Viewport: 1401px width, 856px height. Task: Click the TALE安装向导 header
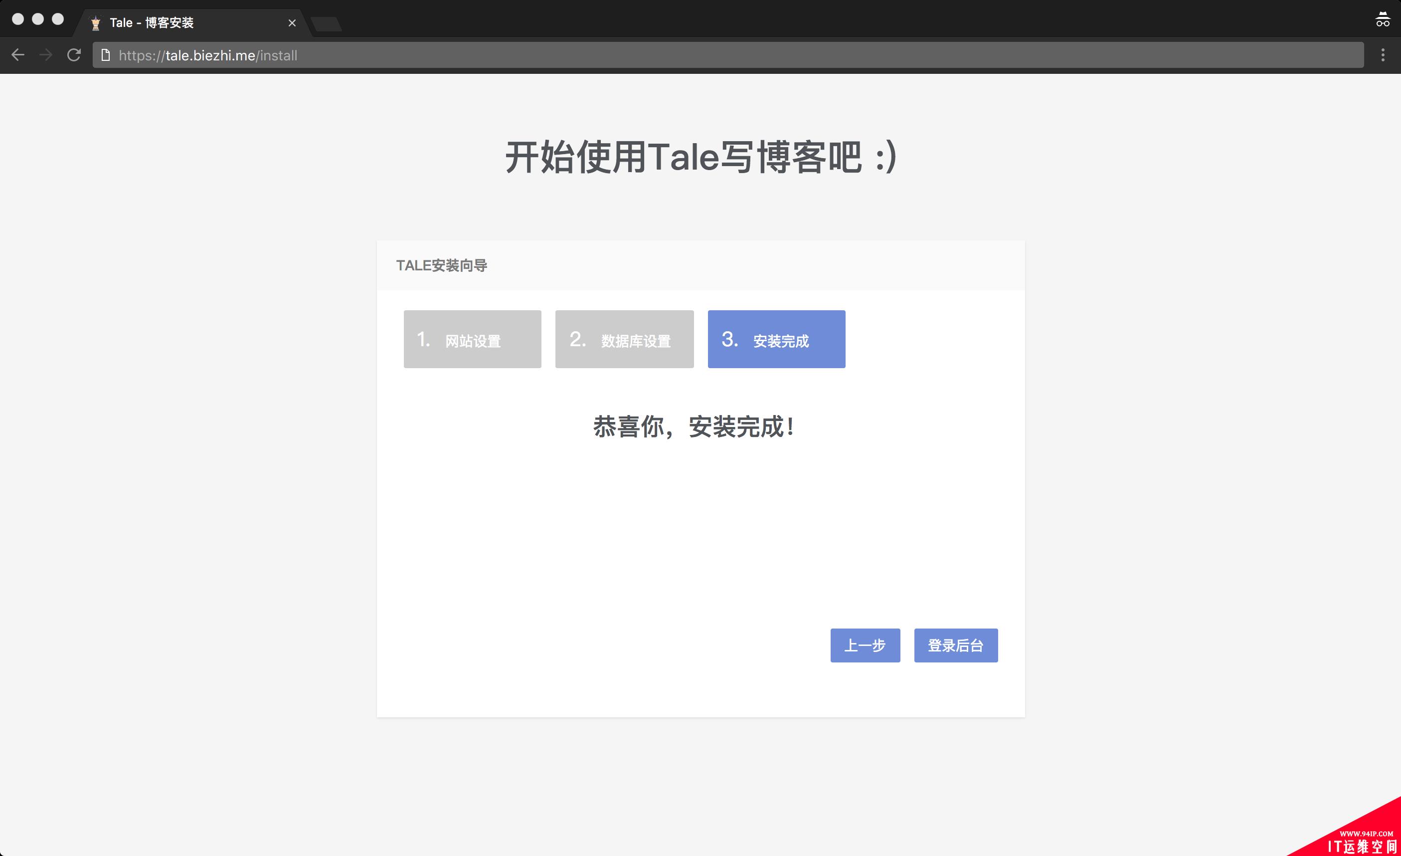tap(443, 264)
